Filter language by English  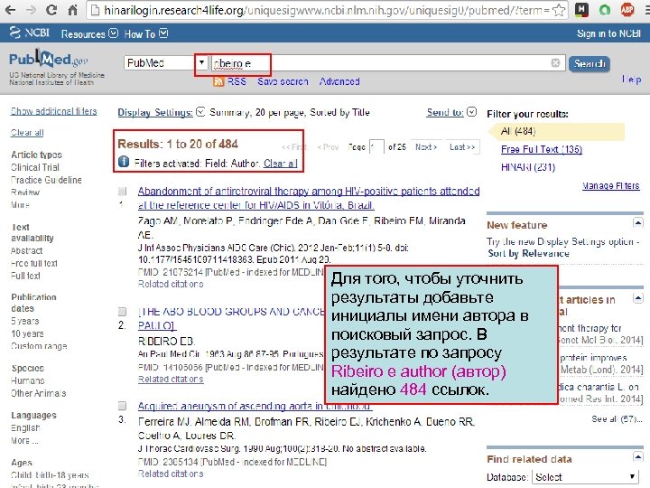[25, 427]
